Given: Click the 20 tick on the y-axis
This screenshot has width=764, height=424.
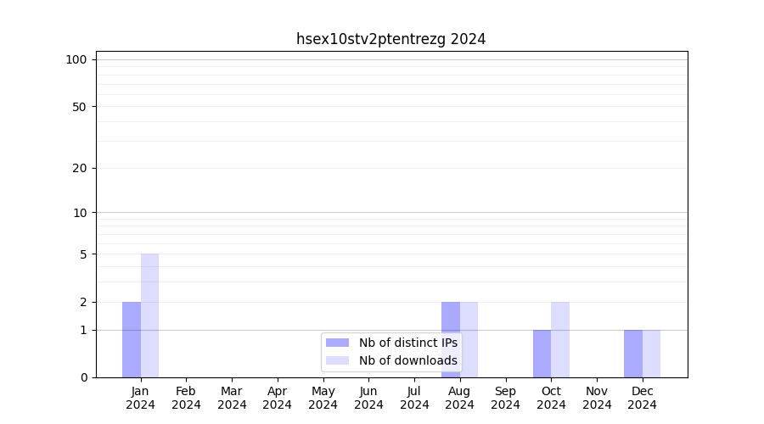Looking at the screenshot, I should (80, 168).
